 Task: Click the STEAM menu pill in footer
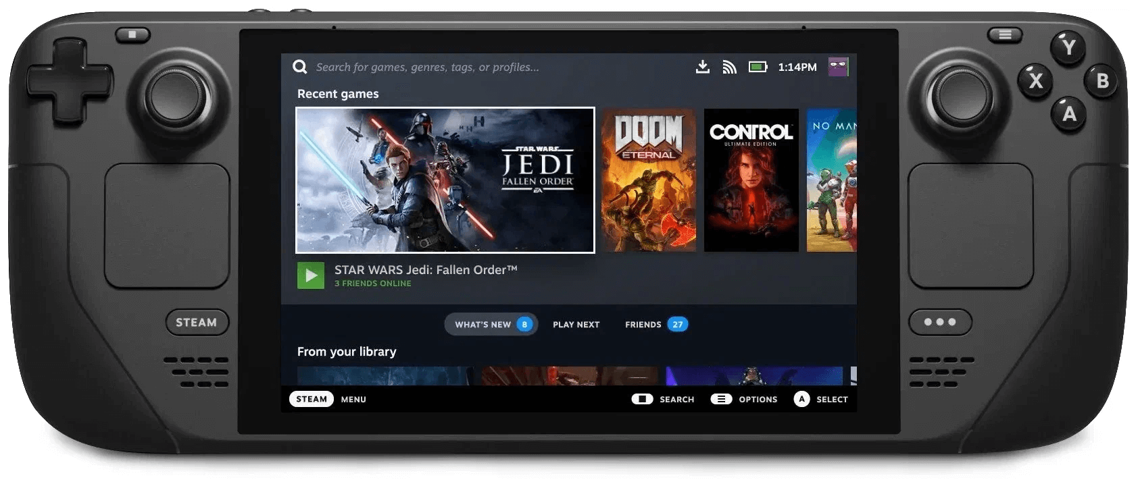point(312,399)
